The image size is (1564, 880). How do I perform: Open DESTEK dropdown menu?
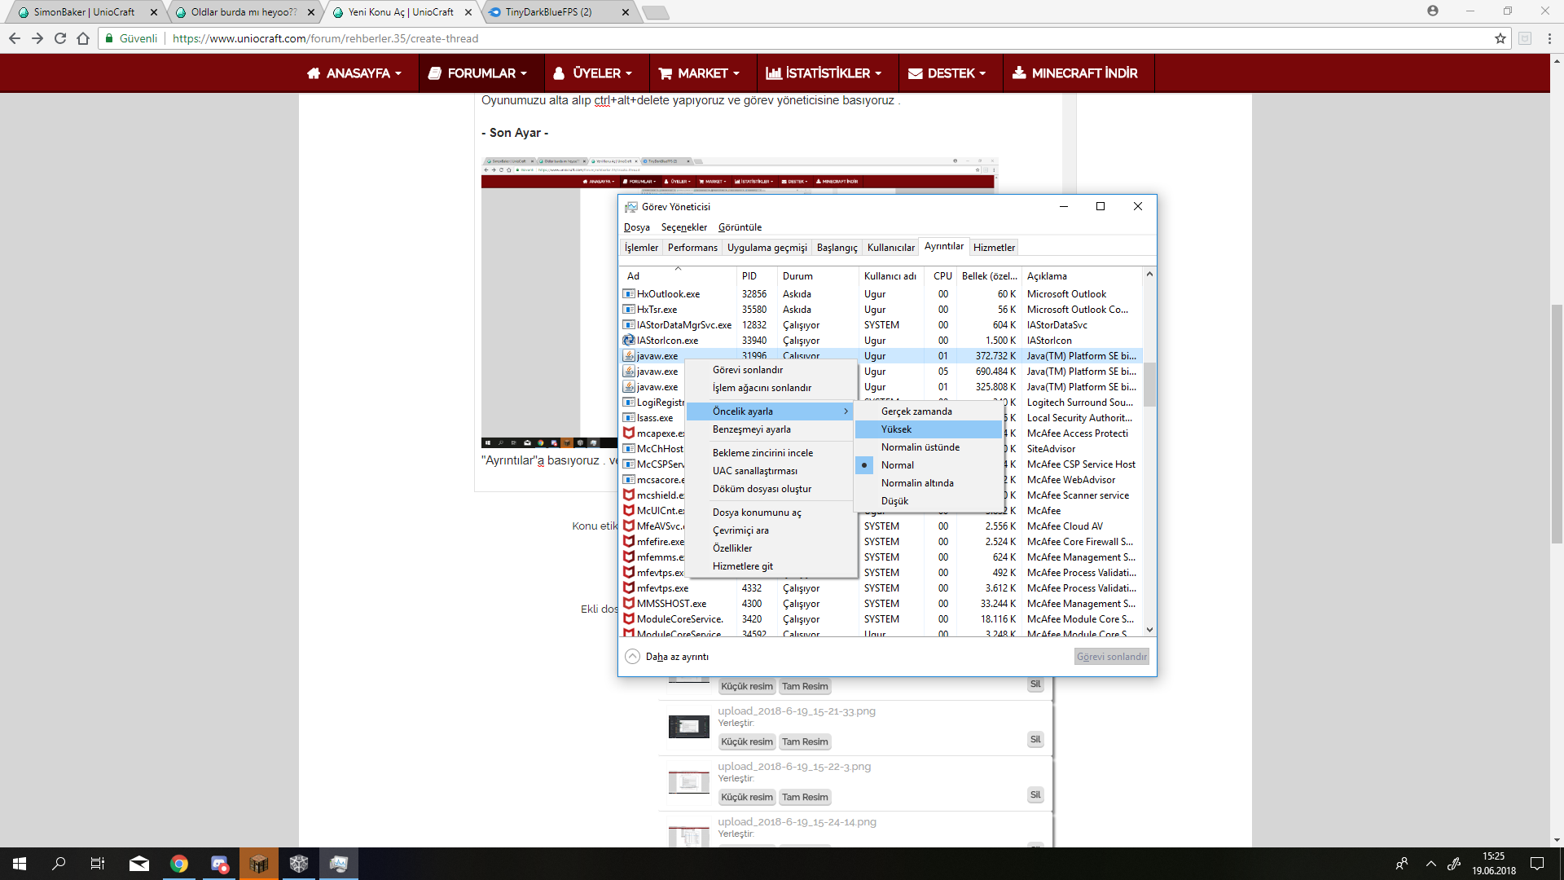point(947,73)
